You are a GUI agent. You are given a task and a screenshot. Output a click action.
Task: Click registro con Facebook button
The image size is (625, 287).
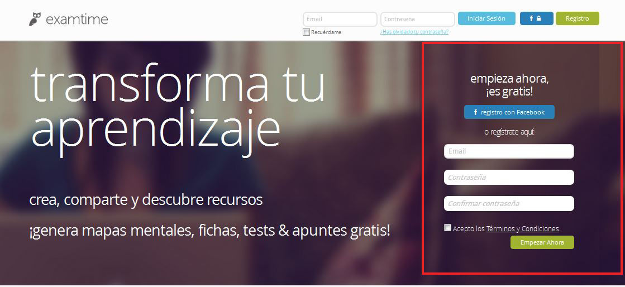point(509,112)
